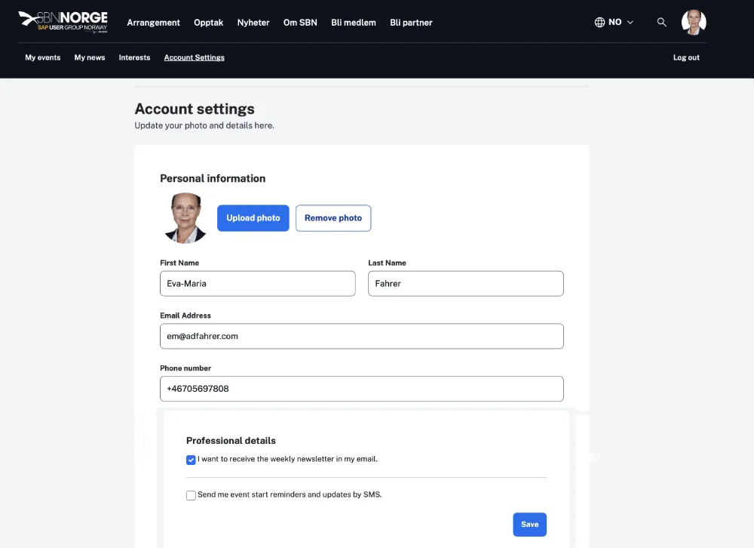
Task: Click Bli medlem in navigation
Action: (354, 23)
